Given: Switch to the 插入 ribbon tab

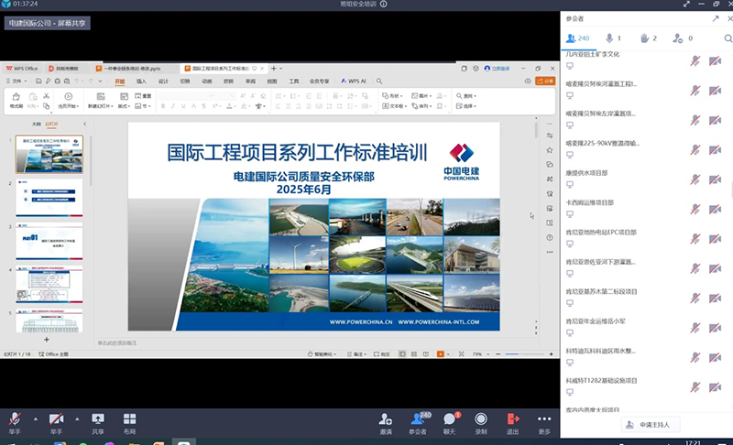Looking at the screenshot, I should pyautogui.click(x=141, y=81).
